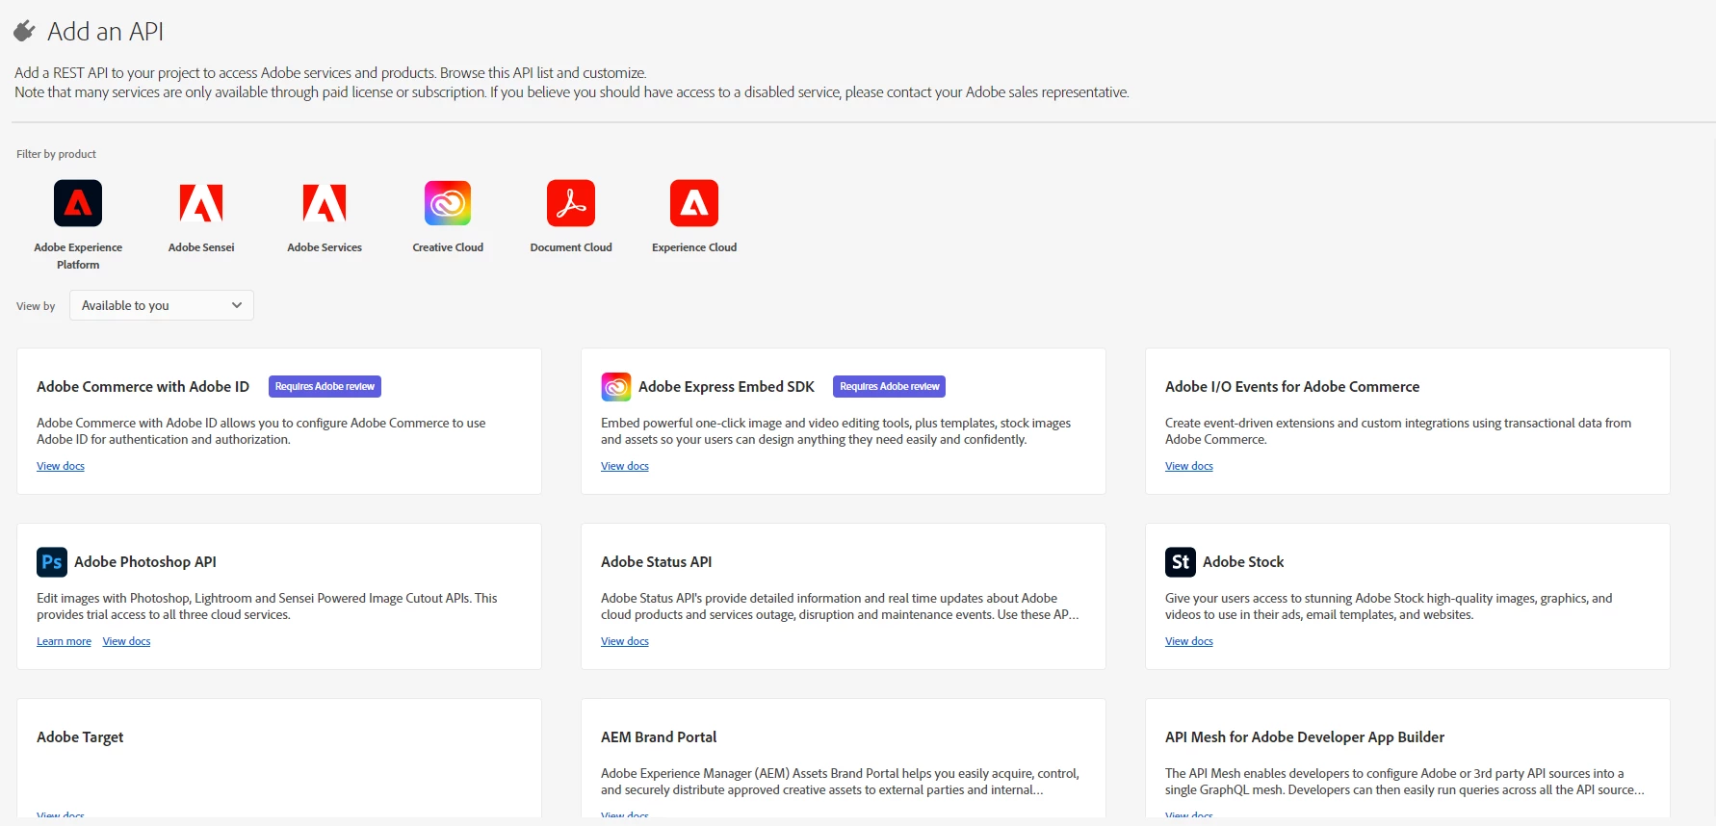This screenshot has height=826, width=1716.
Task: Click Learn more for Adobe Photoshop API
Action: click(x=64, y=641)
